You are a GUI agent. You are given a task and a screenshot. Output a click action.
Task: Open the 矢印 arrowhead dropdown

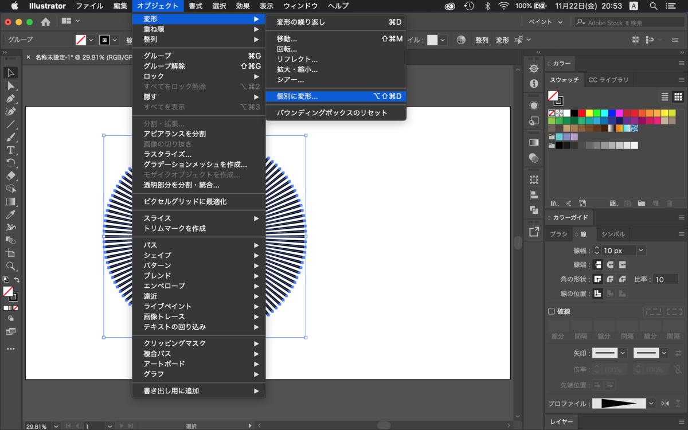tap(623, 353)
